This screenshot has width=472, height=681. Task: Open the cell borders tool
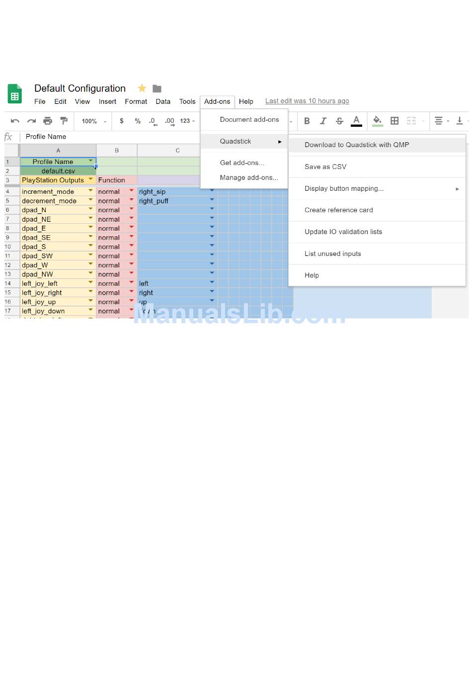pyautogui.click(x=394, y=121)
